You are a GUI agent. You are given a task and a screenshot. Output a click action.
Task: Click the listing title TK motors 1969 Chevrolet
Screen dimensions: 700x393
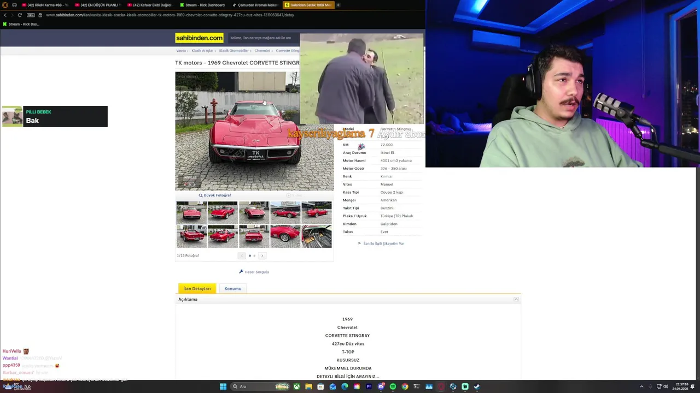pos(237,63)
